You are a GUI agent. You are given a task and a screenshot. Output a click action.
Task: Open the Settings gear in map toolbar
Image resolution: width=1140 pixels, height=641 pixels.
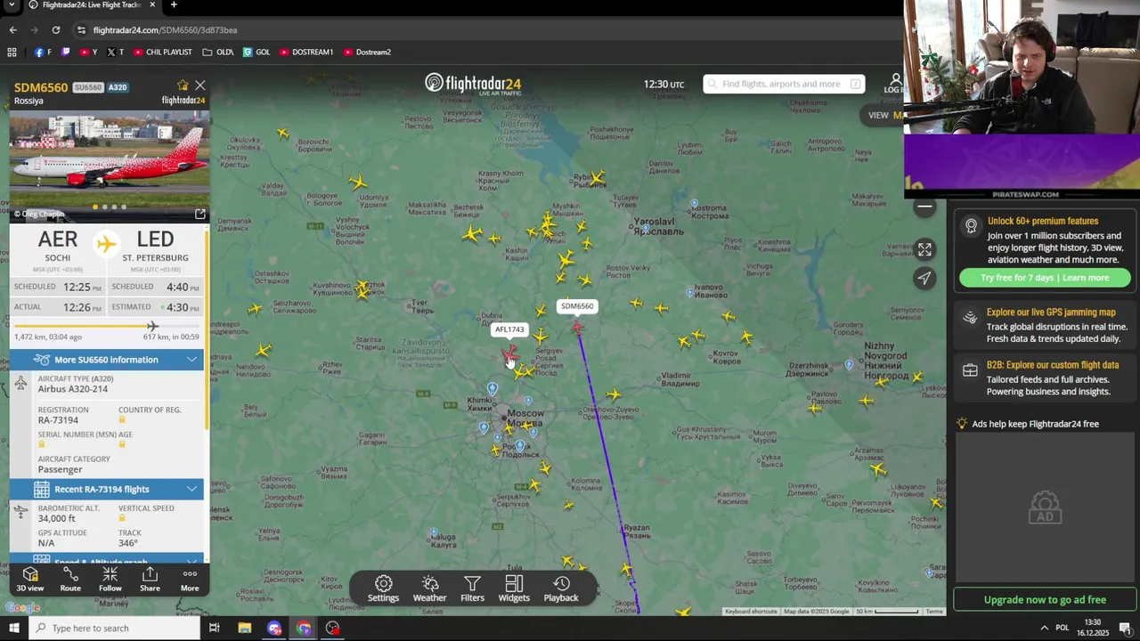pyautogui.click(x=383, y=588)
